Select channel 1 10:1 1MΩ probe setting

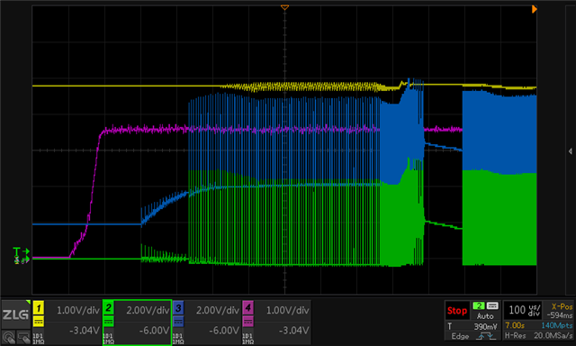39,339
